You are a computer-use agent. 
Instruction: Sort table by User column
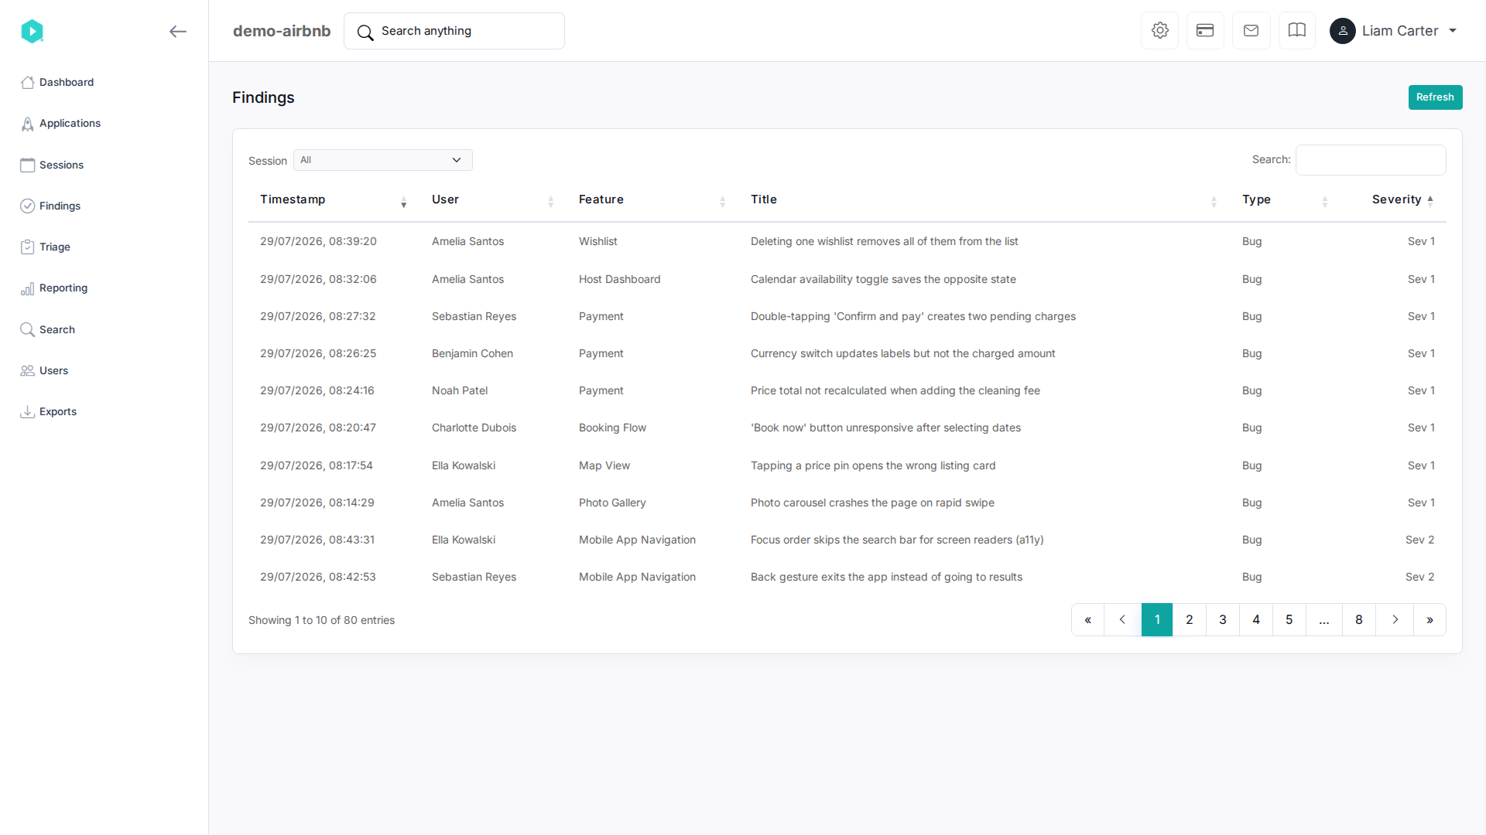tap(493, 199)
